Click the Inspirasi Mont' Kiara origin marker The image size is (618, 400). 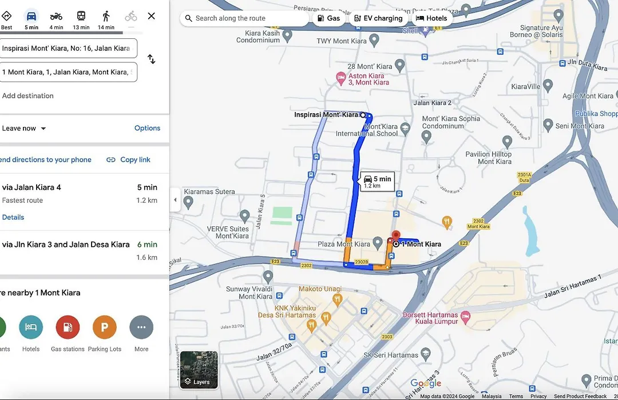click(x=363, y=115)
